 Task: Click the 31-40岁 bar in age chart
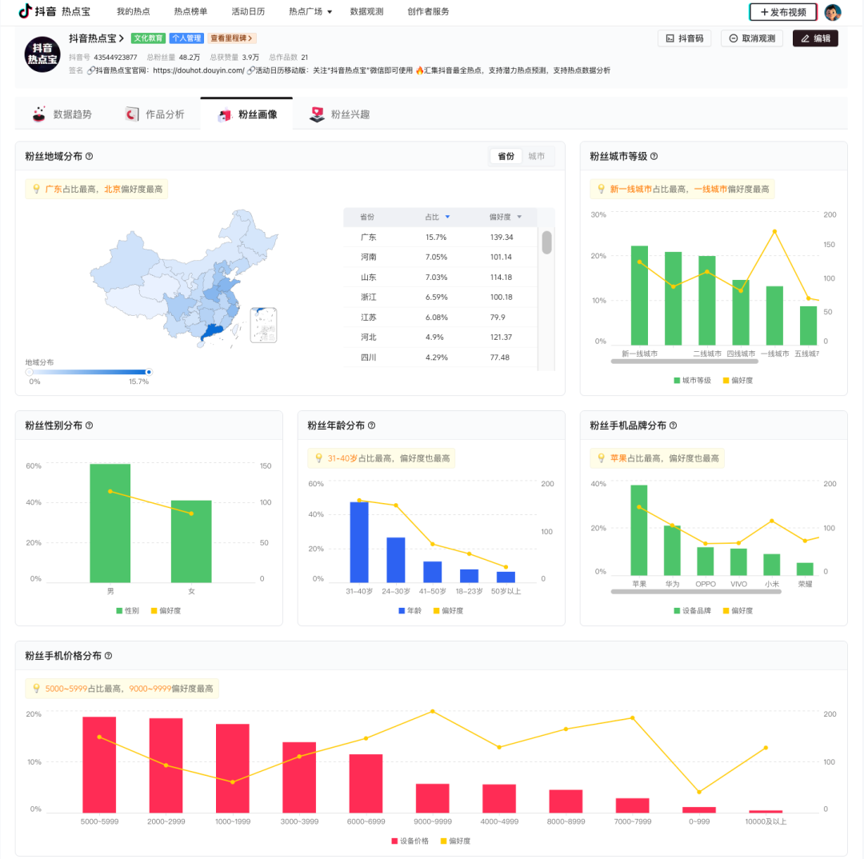359,541
